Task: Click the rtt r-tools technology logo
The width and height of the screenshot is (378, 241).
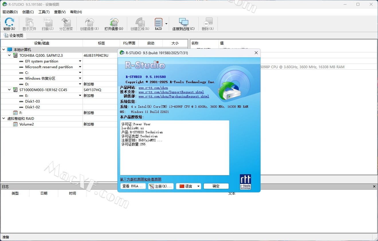Action: click(245, 182)
